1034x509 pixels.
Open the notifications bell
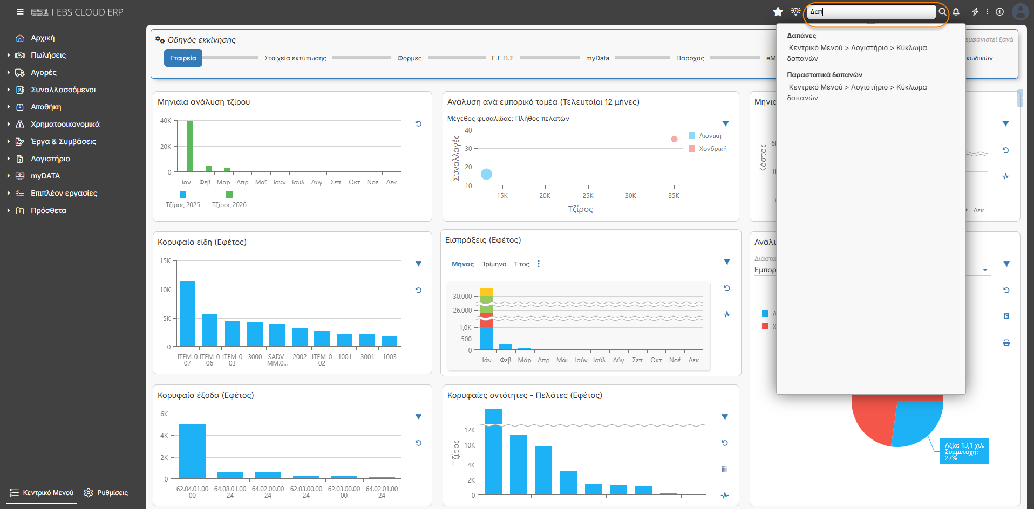pyautogui.click(x=956, y=12)
